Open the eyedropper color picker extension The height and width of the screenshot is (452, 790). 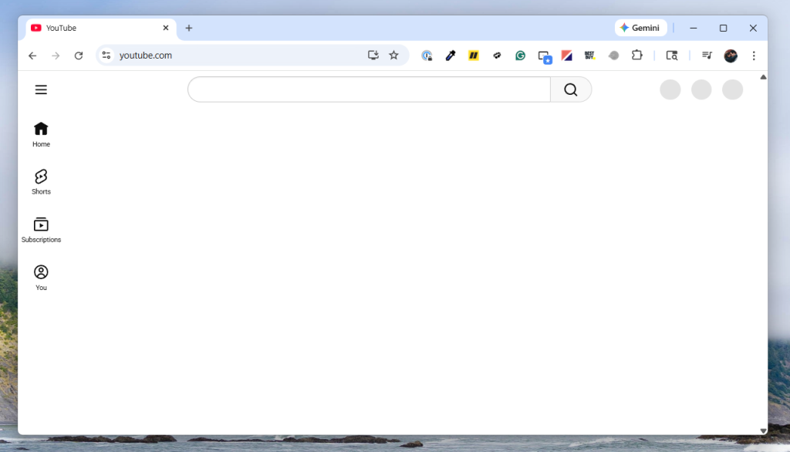pos(451,56)
